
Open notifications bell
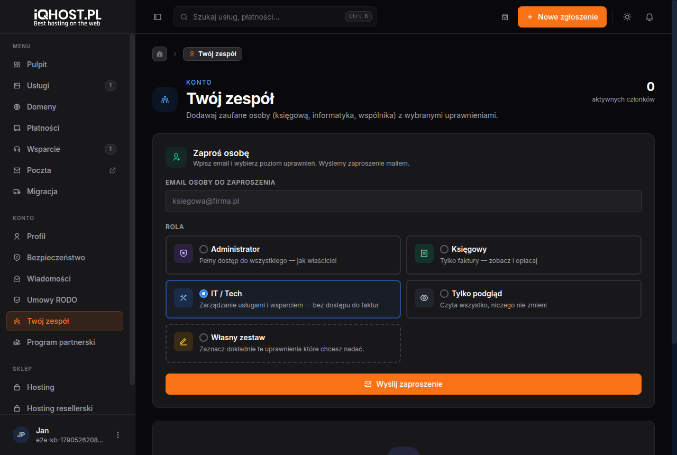coord(649,17)
